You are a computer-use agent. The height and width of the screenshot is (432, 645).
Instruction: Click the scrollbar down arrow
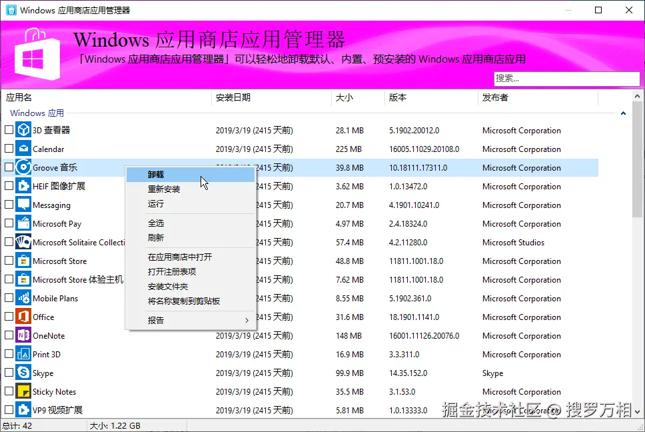(637, 411)
